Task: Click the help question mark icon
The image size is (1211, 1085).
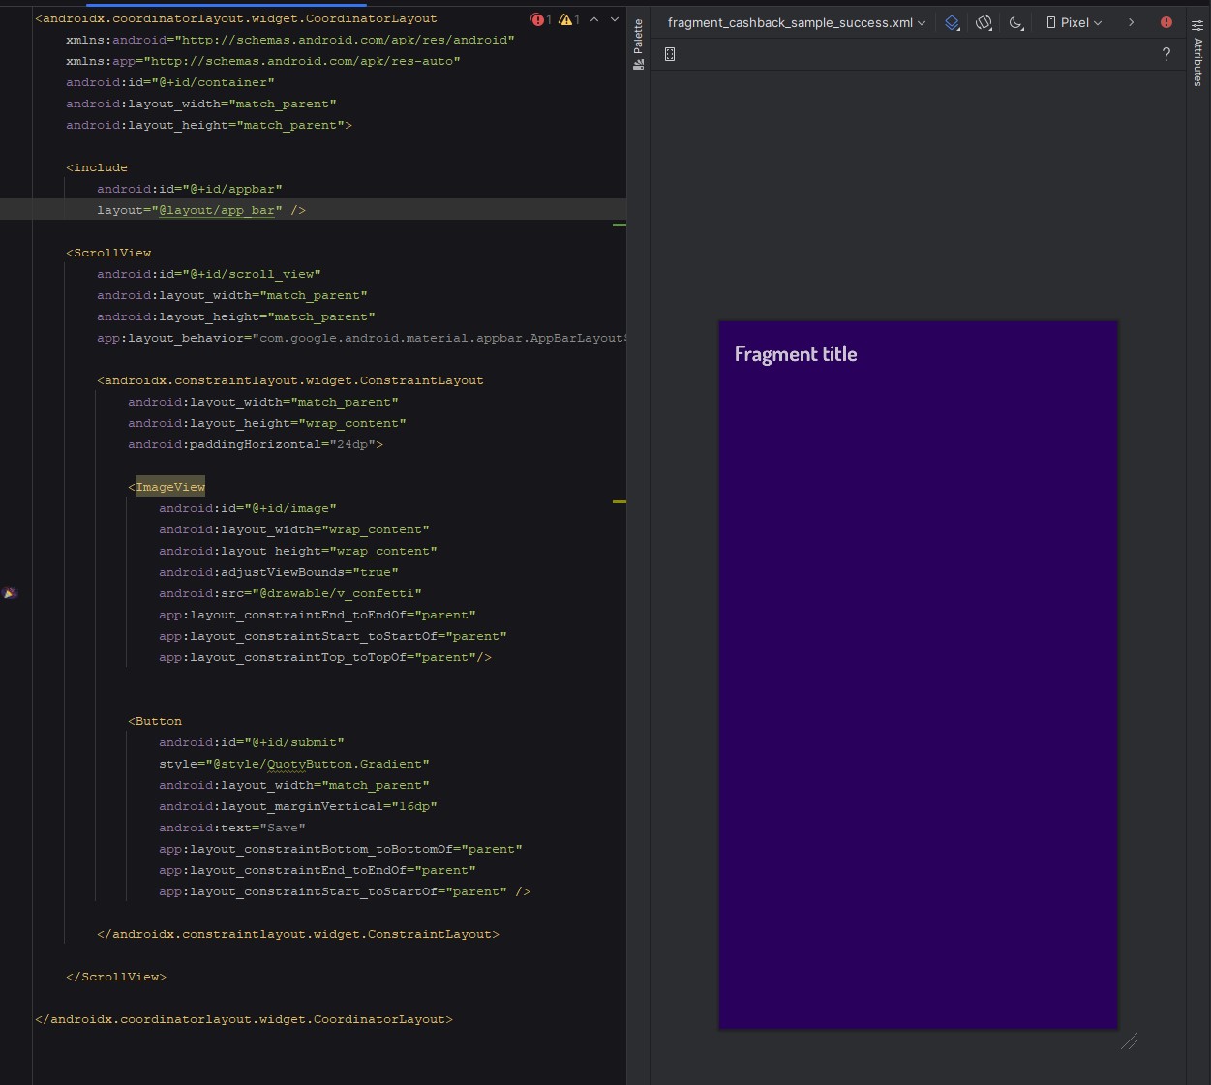Action: pyautogui.click(x=1166, y=55)
